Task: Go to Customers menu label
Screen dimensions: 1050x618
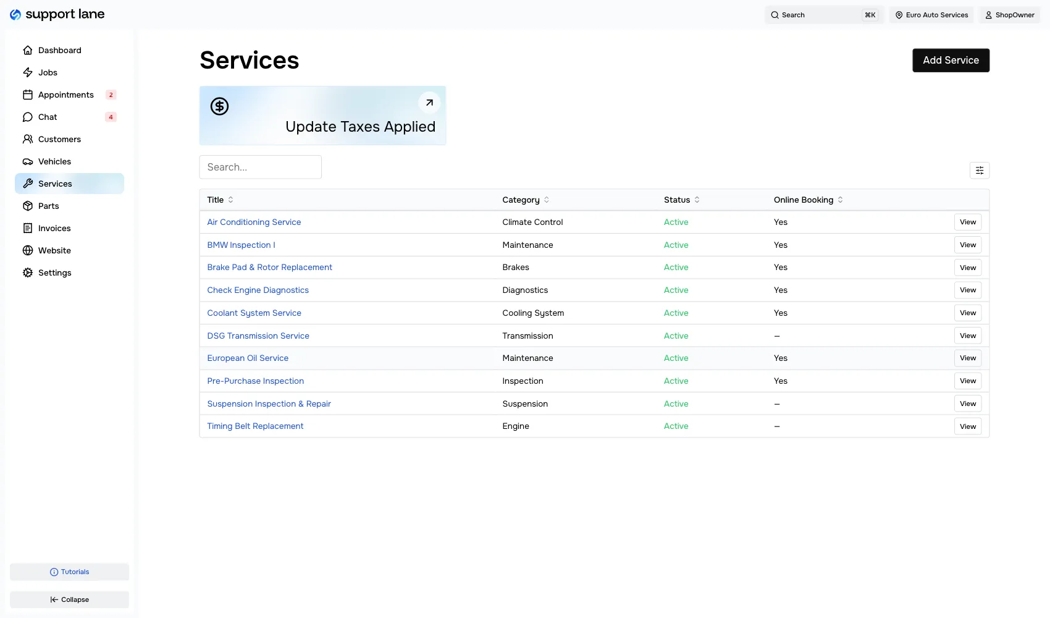Action: tap(59, 139)
